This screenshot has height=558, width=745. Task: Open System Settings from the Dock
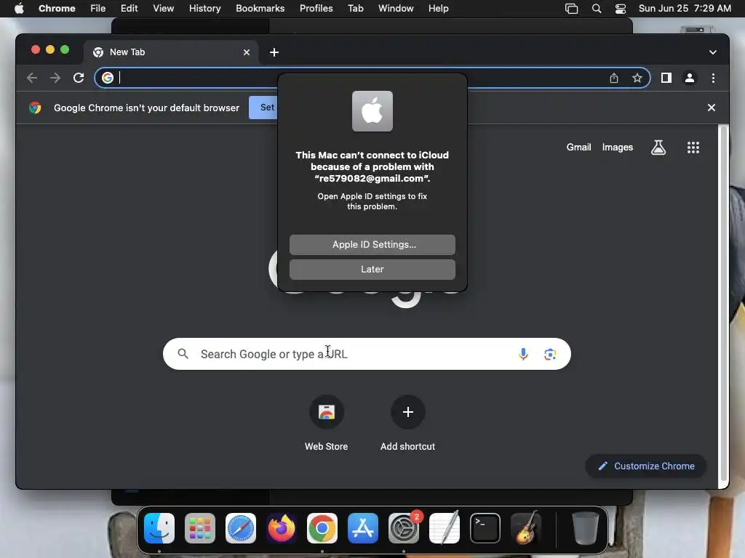pyautogui.click(x=404, y=528)
